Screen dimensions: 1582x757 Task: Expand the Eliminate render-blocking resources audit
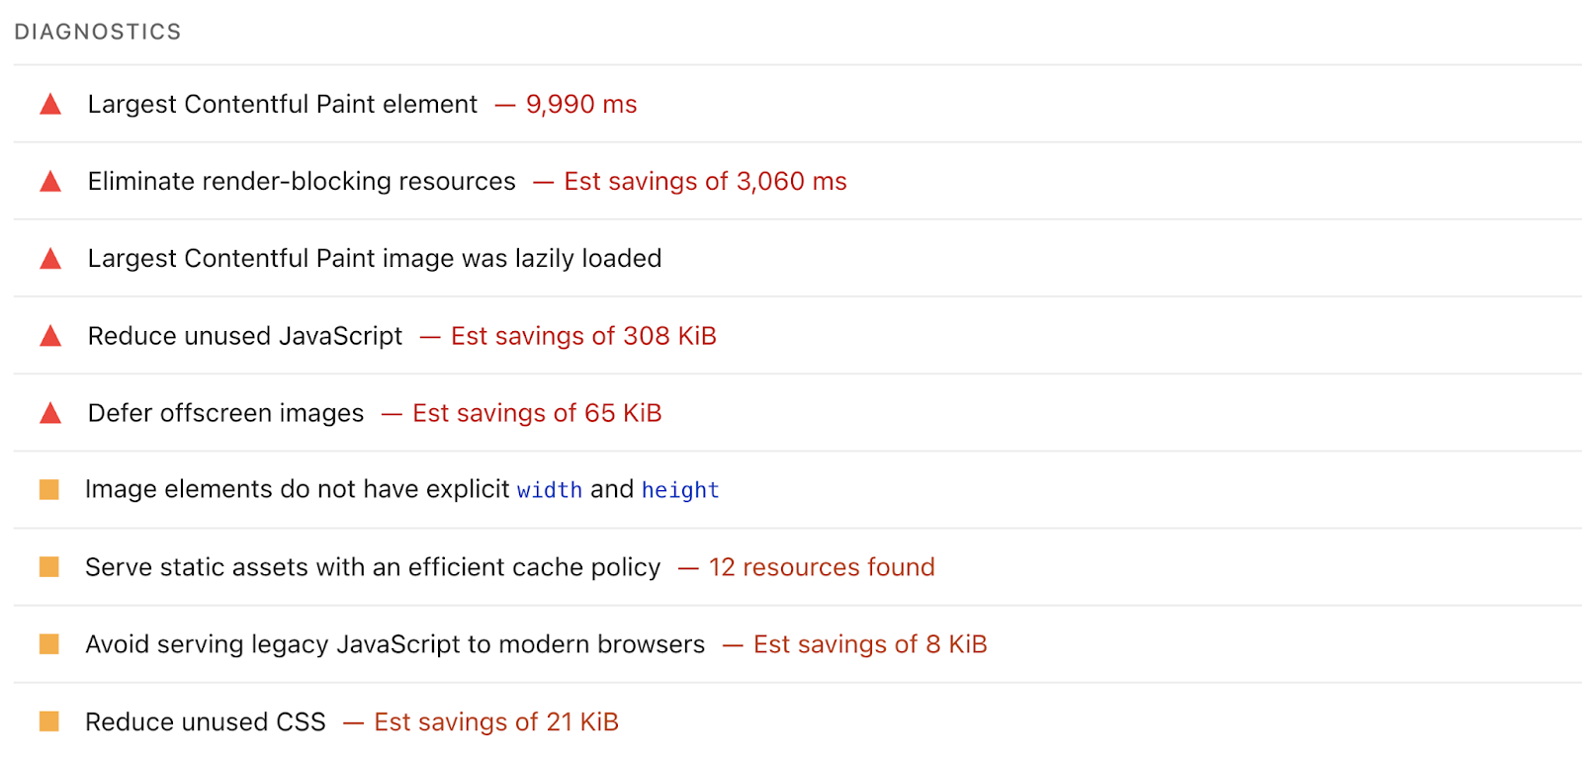point(301,181)
